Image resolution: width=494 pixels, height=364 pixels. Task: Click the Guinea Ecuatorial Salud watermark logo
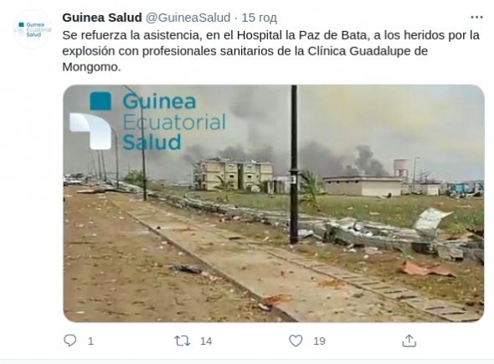pos(147,121)
